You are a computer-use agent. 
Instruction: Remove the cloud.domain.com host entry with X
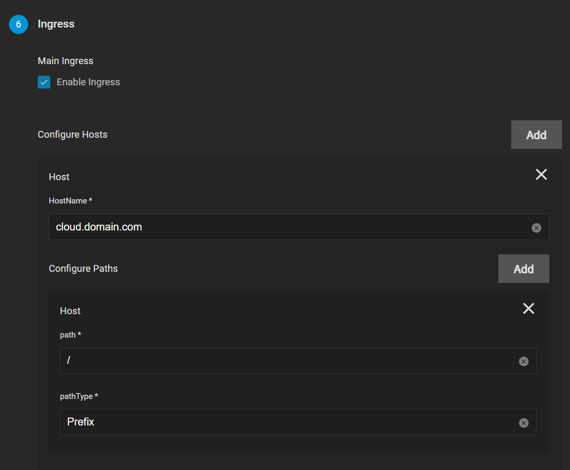click(x=541, y=175)
